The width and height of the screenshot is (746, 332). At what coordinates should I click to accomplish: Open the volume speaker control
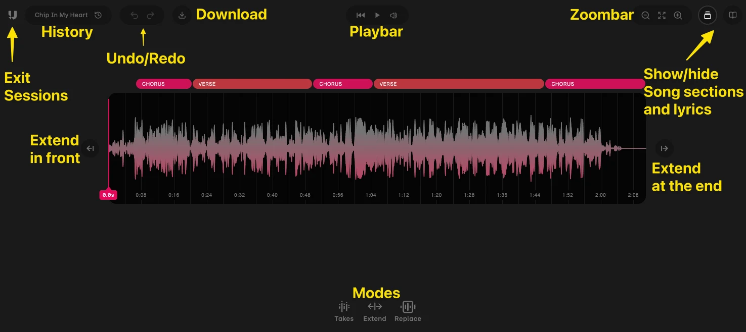point(394,15)
